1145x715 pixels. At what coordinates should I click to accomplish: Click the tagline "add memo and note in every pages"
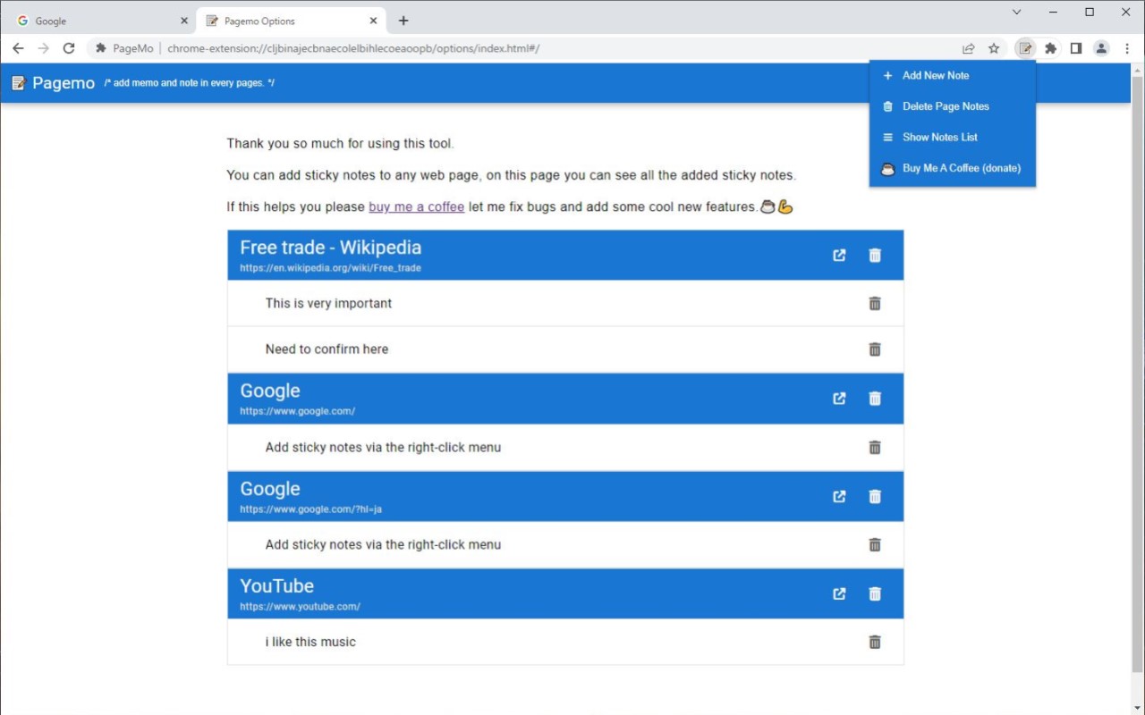[190, 83]
